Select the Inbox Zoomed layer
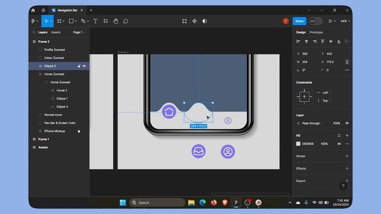Image resolution: width=381 pixels, height=214 pixels. [54, 58]
